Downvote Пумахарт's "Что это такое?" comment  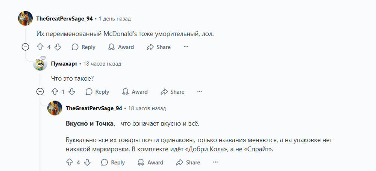[72, 92]
